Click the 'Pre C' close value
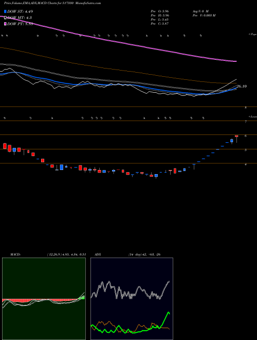The image size is (257, 340). point(160,24)
